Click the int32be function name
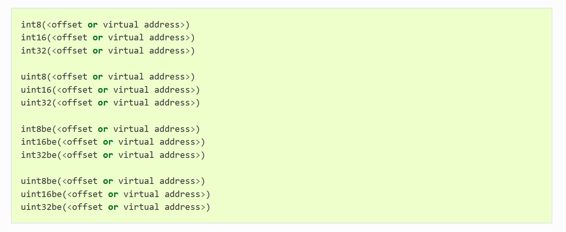This screenshot has width=566, height=232. [39, 155]
